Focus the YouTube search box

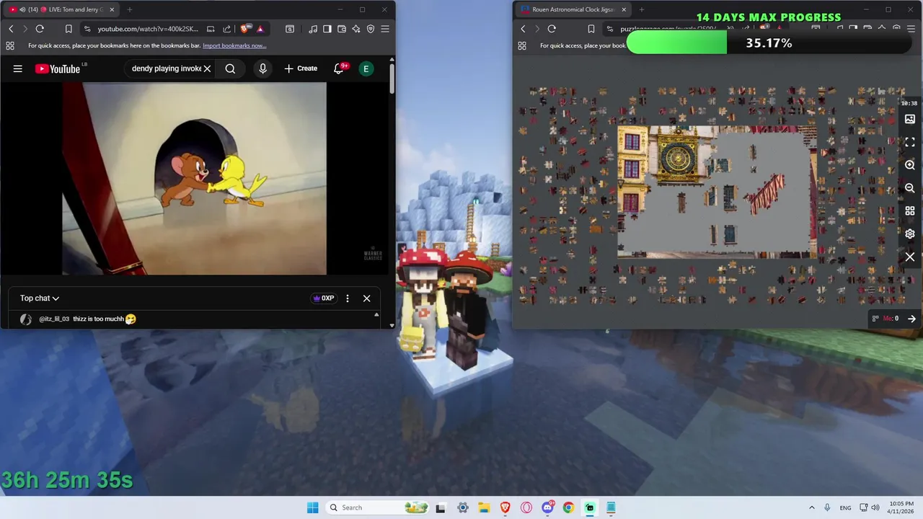(x=166, y=68)
